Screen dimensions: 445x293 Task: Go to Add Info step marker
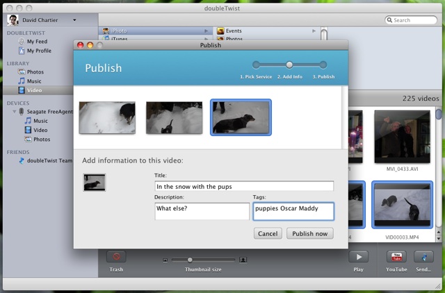tap(289, 65)
